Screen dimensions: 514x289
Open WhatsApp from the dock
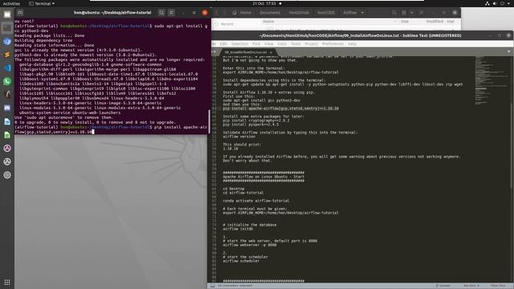[x=7, y=81]
